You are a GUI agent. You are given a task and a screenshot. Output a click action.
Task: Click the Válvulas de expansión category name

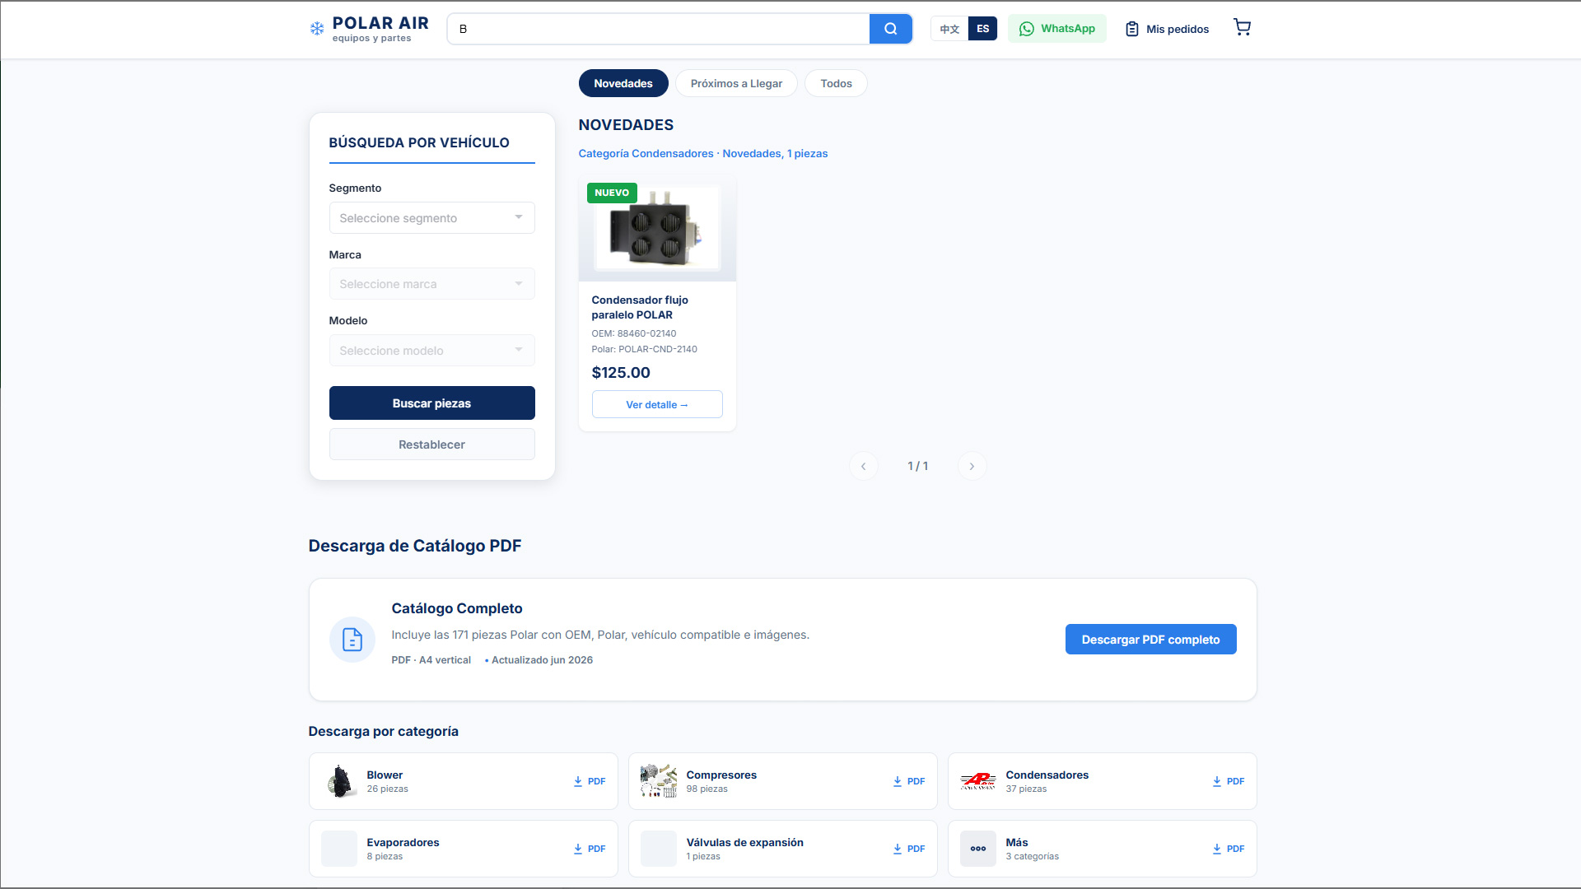point(744,842)
